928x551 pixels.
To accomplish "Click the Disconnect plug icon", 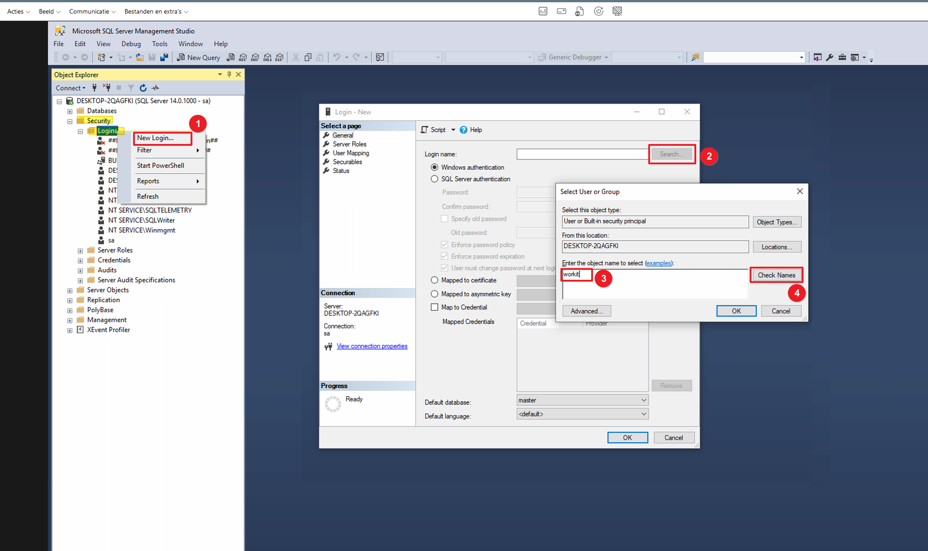I will [107, 88].
